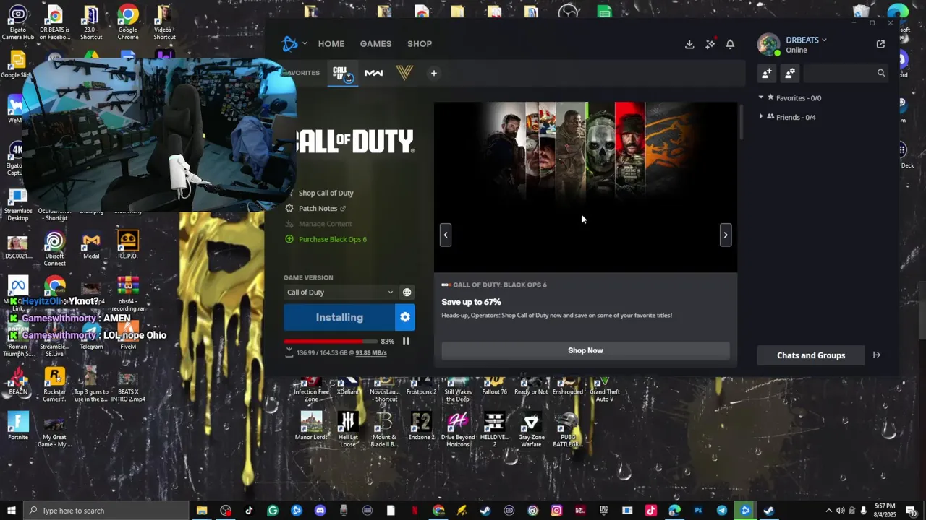The image size is (926, 520).
Task: Go to the HOME tab
Action: coord(331,44)
